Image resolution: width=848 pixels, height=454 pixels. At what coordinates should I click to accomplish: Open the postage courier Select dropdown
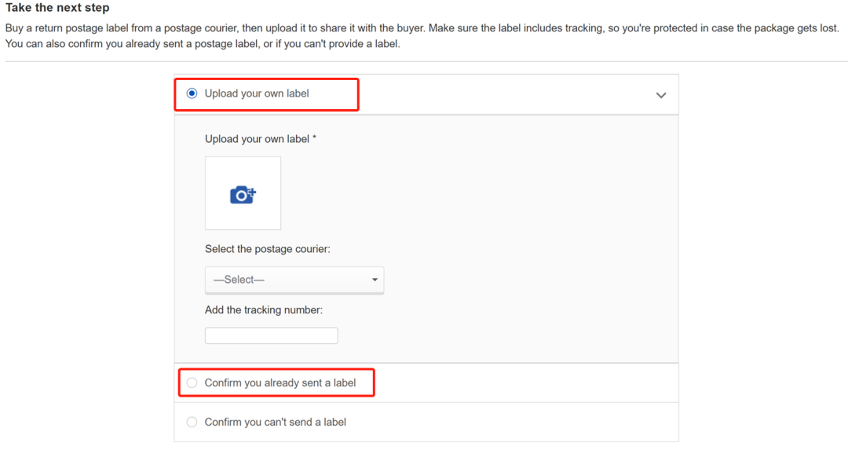click(x=294, y=280)
